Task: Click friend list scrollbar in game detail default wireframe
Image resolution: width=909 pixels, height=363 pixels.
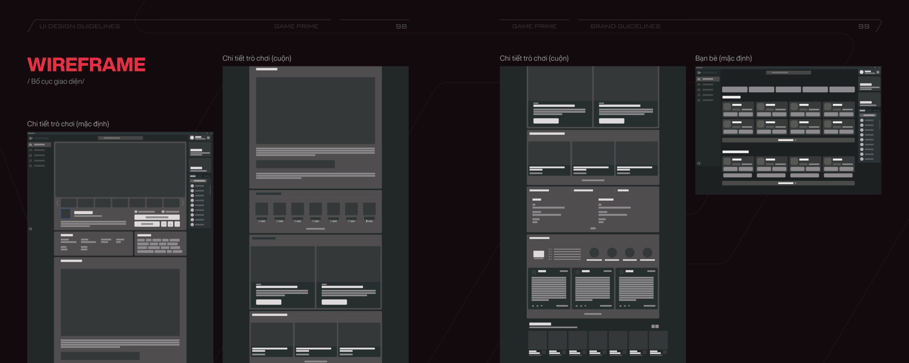Action: [x=210, y=190]
